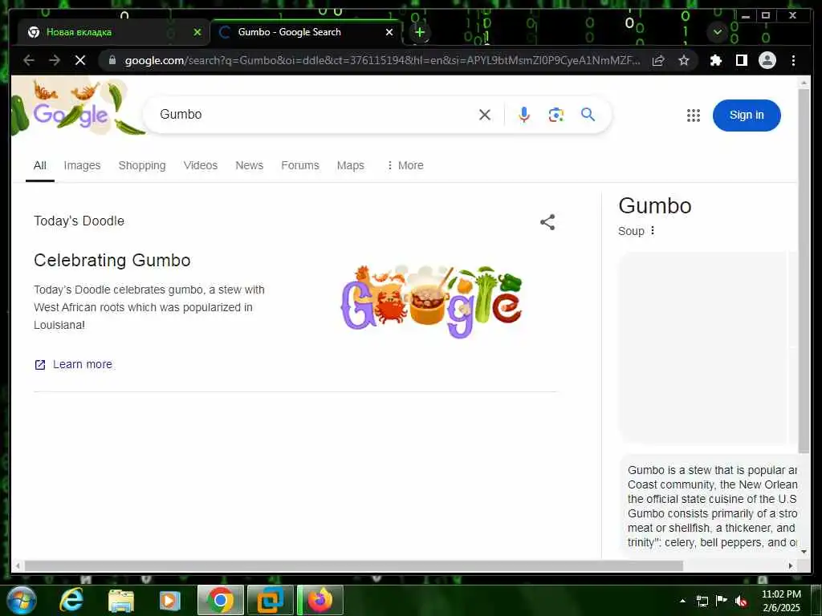Open Windows Media Player from the taskbar
The height and width of the screenshot is (616, 822).
pyautogui.click(x=169, y=601)
